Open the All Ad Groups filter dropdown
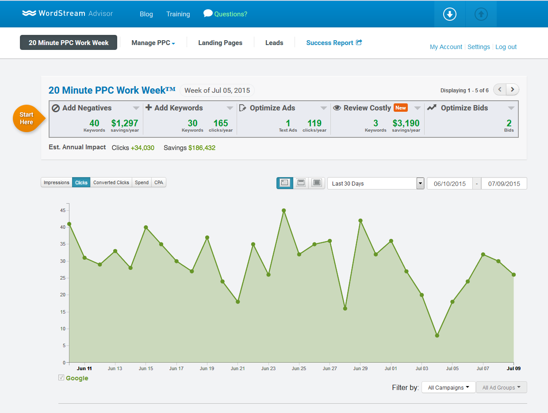Screen dimensions: 548x413 tap(501, 387)
